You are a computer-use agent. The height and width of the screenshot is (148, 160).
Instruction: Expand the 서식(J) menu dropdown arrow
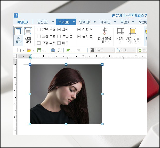coord(115,22)
